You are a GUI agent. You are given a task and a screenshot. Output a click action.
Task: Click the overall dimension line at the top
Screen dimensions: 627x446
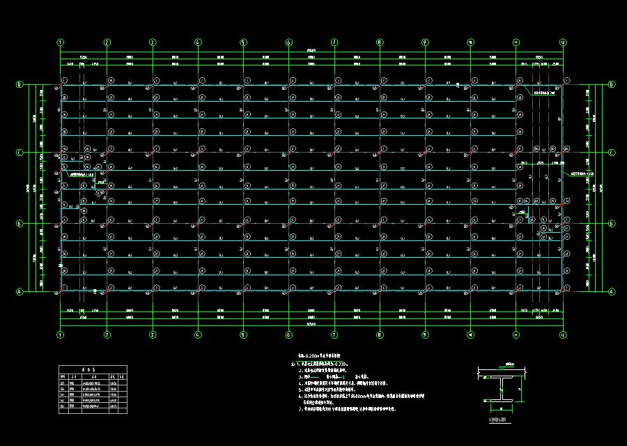click(311, 51)
